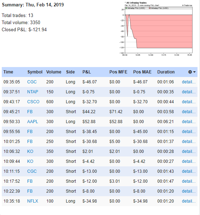Open CSCO symbol link
Image resolution: width=200 pixels, height=215 pixels.
(33, 102)
